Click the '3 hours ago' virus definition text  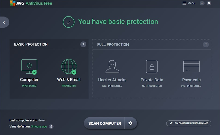point(39,126)
